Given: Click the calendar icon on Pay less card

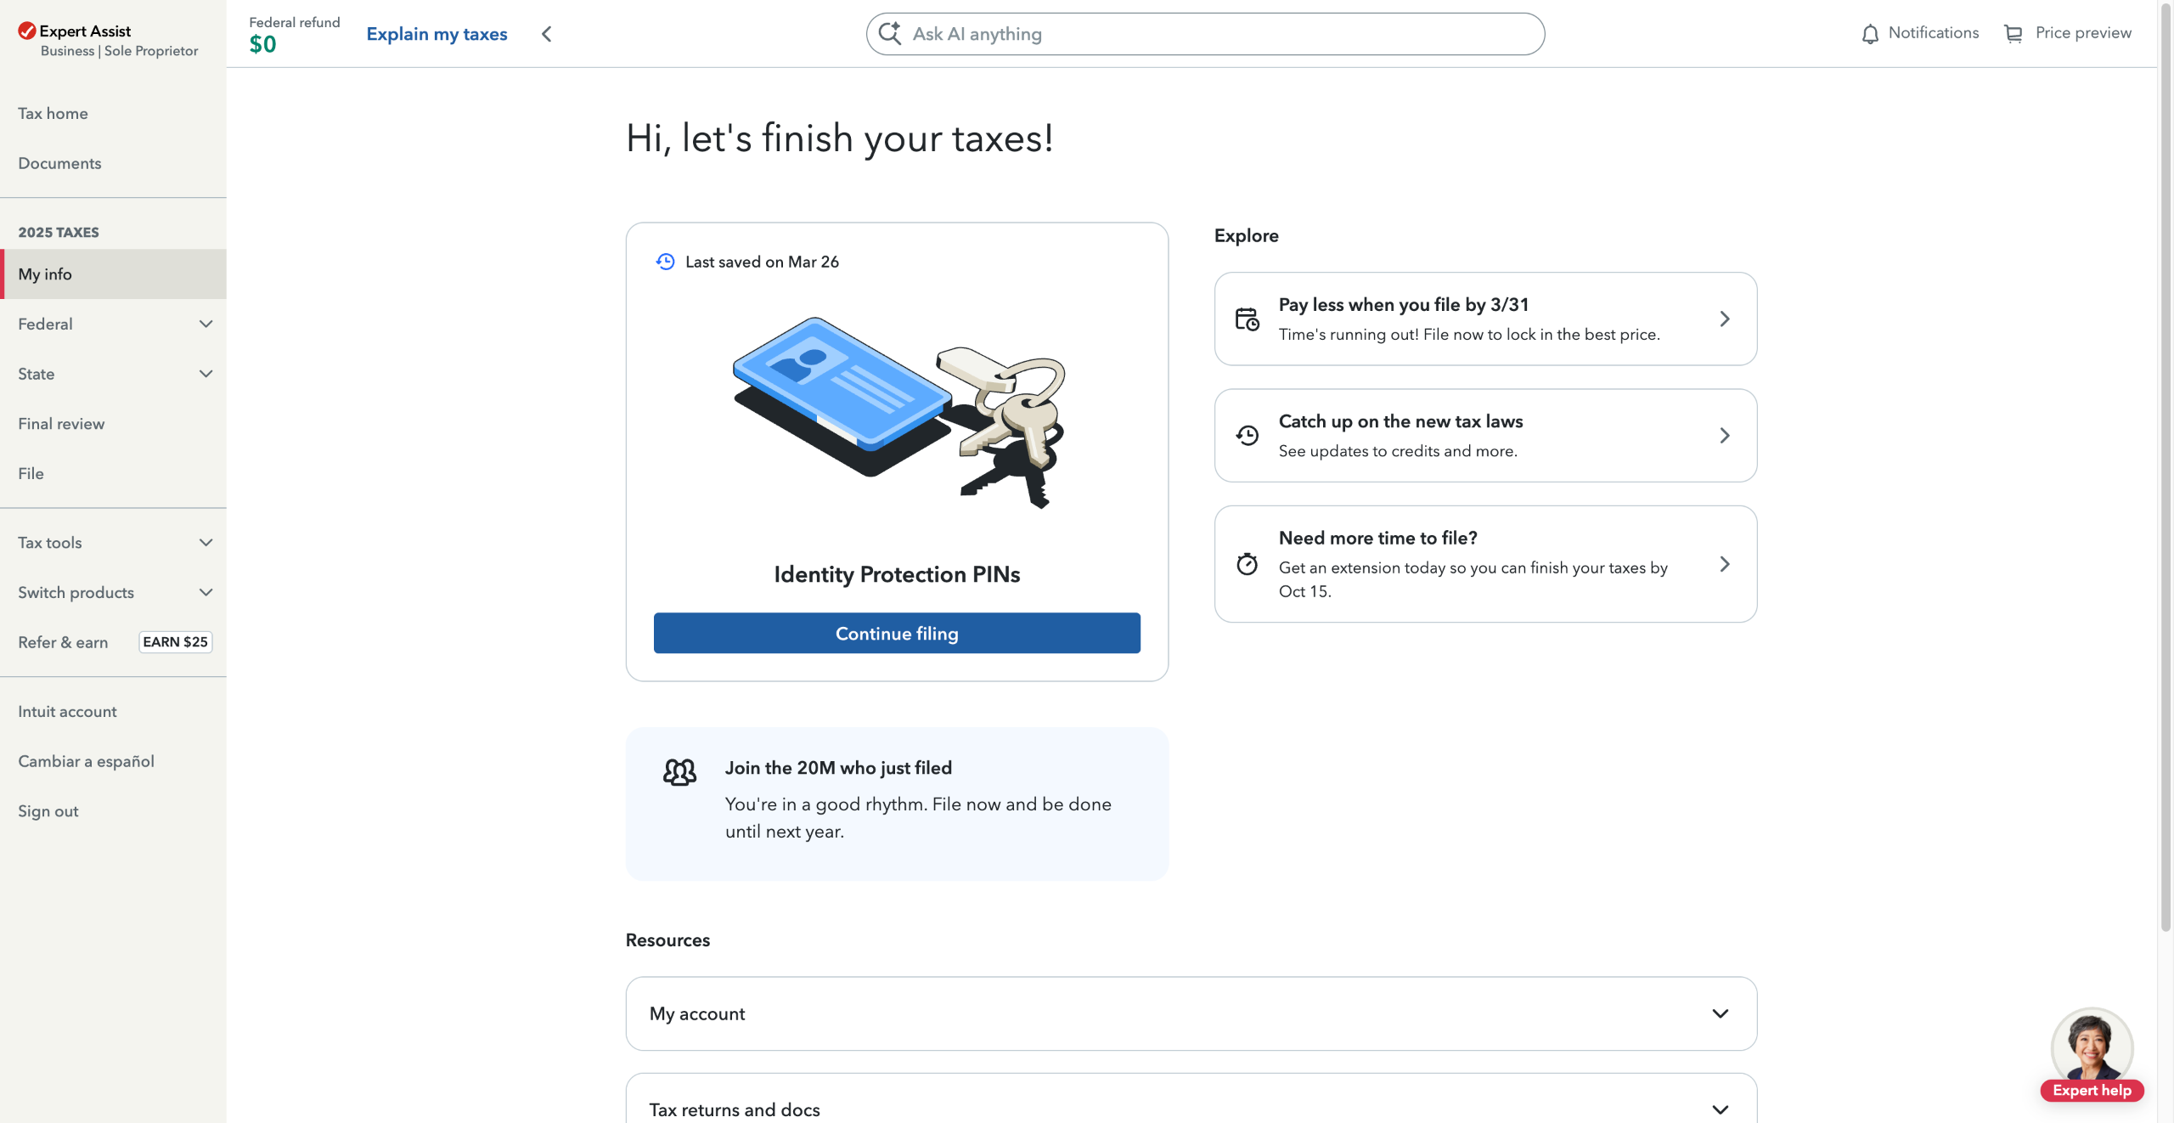Looking at the screenshot, I should [1248, 319].
